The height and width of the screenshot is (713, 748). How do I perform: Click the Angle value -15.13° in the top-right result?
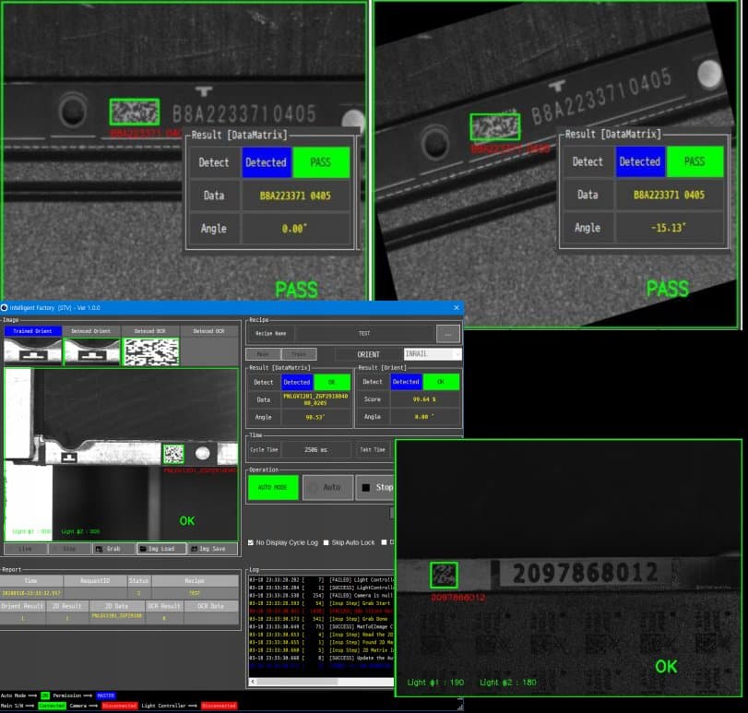(x=669, y=228)
